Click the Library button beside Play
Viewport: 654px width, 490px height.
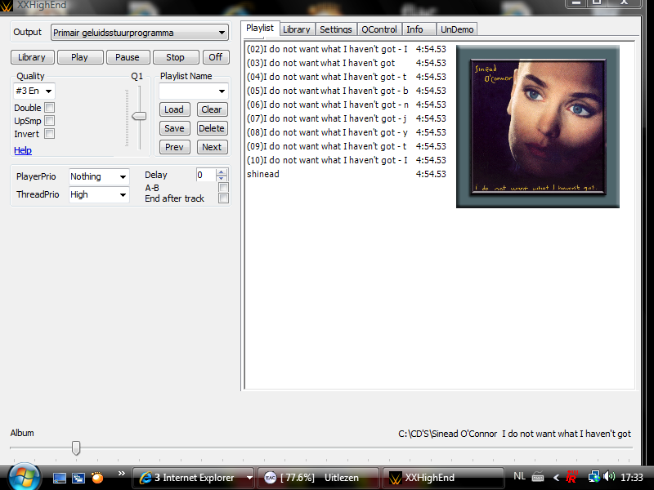click(x=32, y=57)
